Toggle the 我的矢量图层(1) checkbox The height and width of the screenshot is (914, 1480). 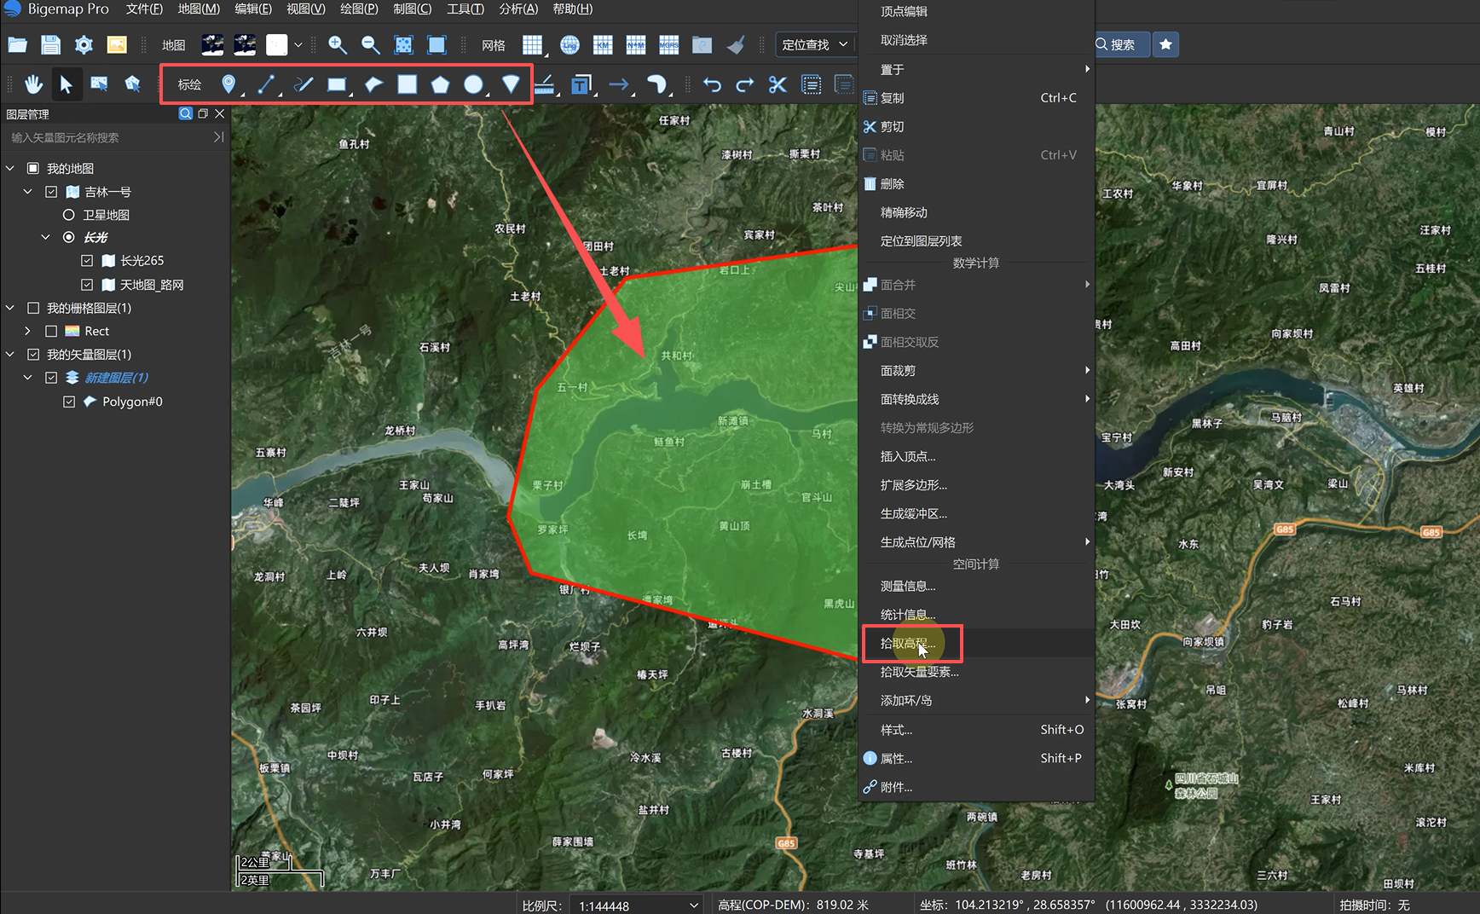pyautogui.click(x=33, y=354)
